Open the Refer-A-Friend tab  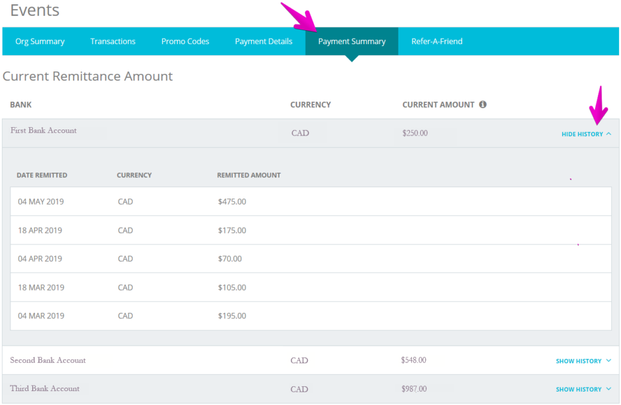(437, 41)
